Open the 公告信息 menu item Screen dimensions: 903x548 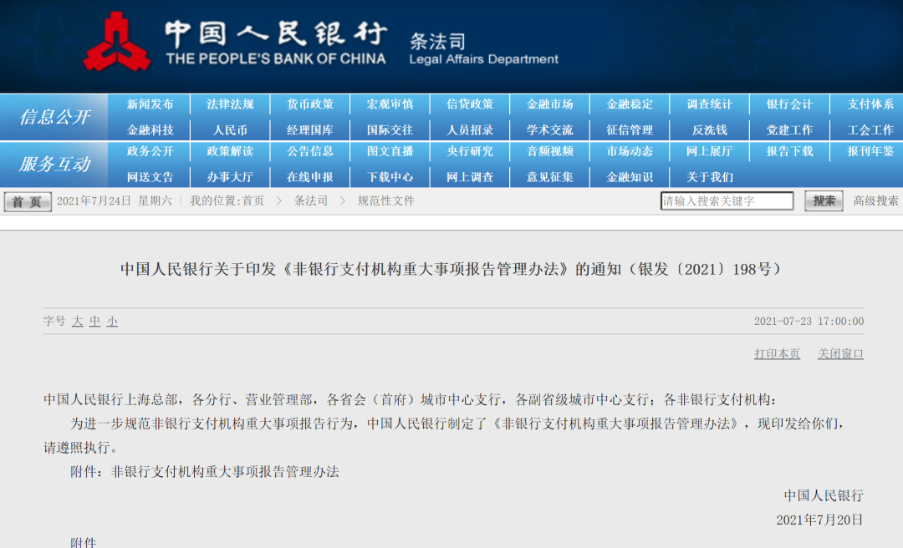coord(310,151)
